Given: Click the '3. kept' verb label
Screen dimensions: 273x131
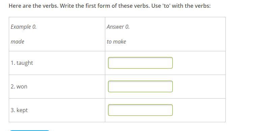Looking at the screenshot, I should [19, 110].
